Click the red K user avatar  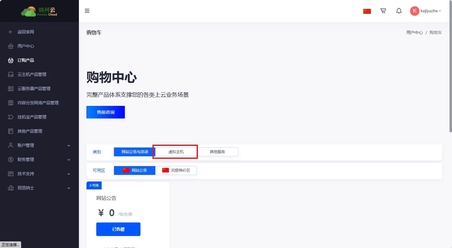pos(414,11)
